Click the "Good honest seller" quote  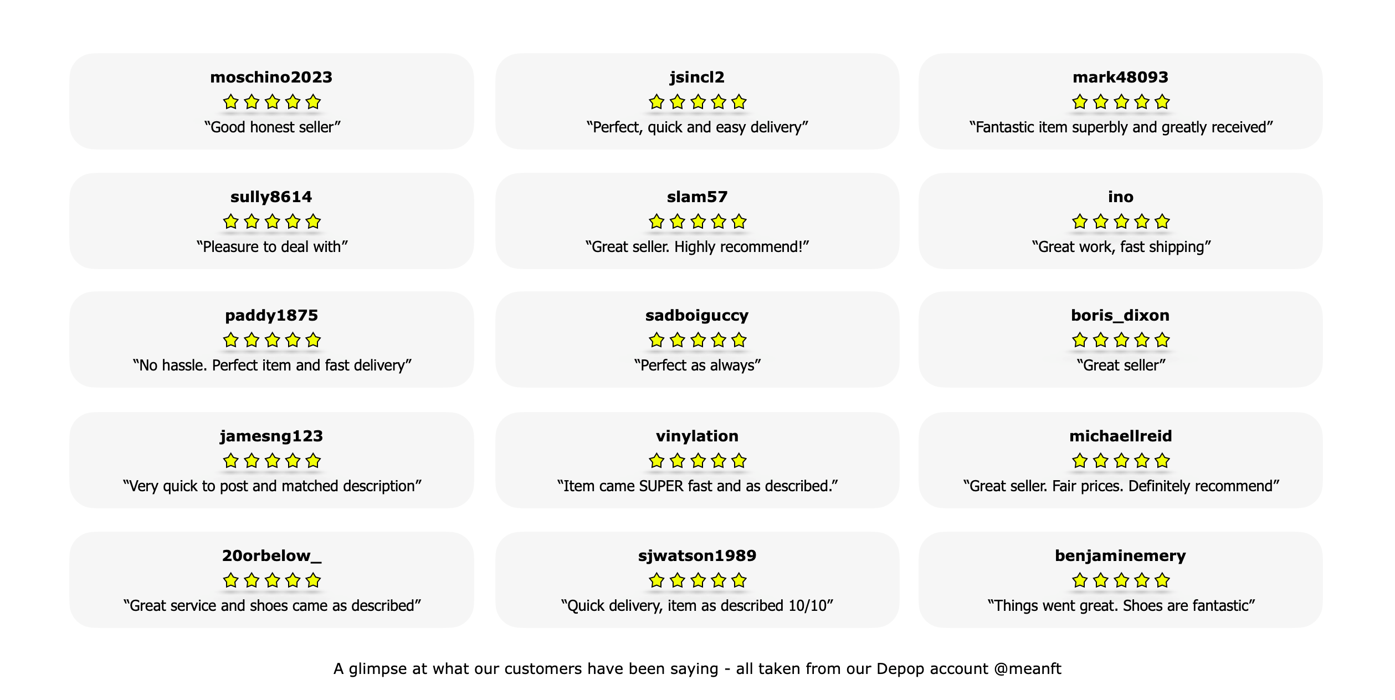272,127
